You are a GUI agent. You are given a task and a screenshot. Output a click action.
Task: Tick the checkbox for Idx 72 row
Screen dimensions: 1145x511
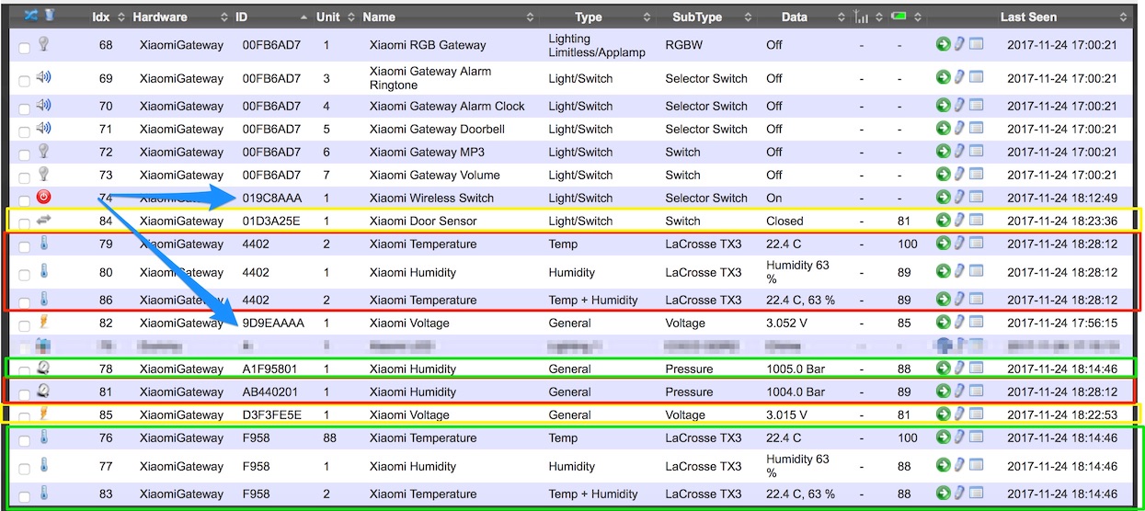tap(24, 153)
